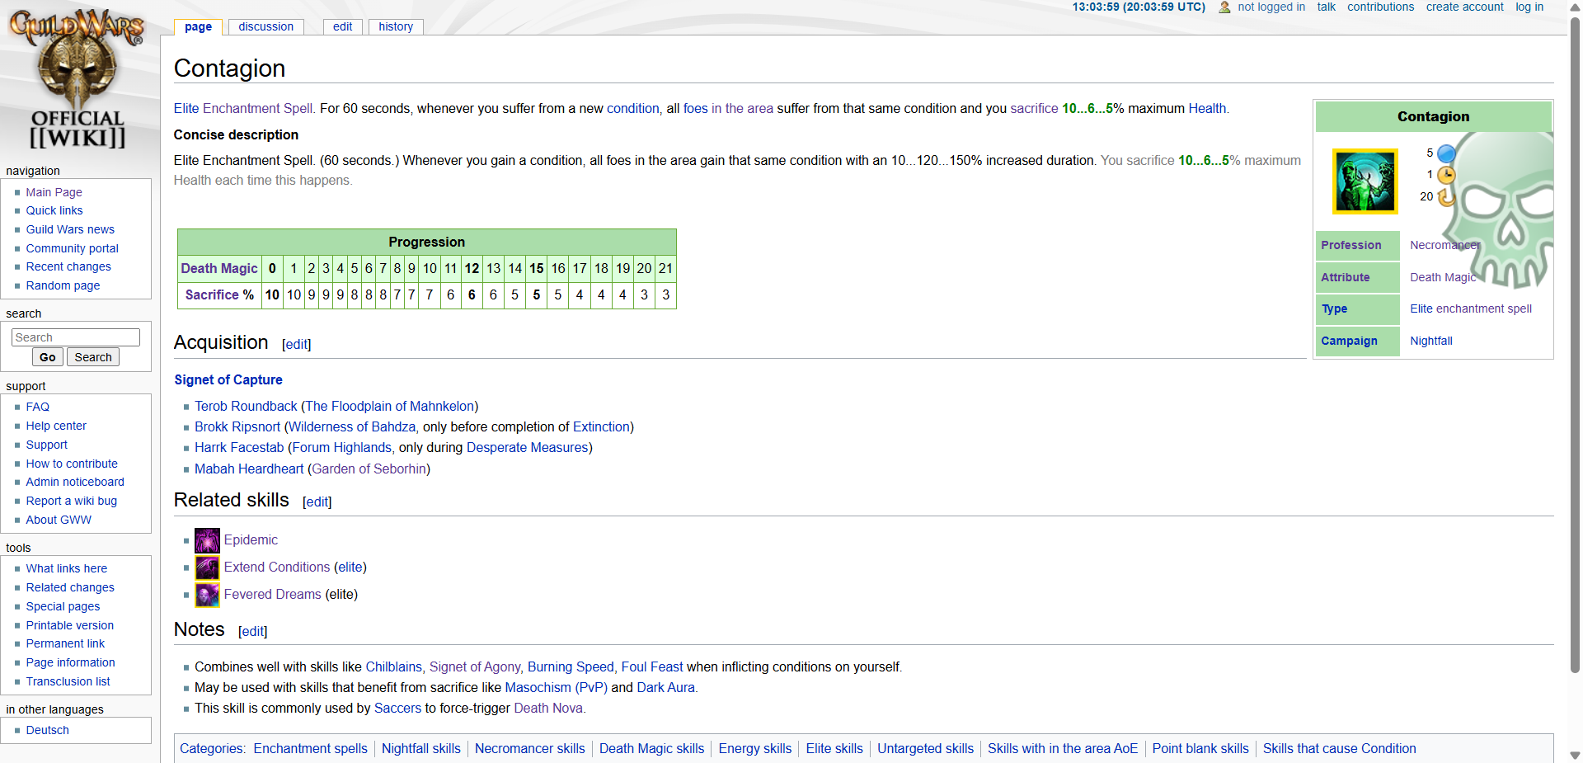This screenshot has width=1583, height=763.
Task: Open contributions link in top bar
Action: coord(1380,7)
